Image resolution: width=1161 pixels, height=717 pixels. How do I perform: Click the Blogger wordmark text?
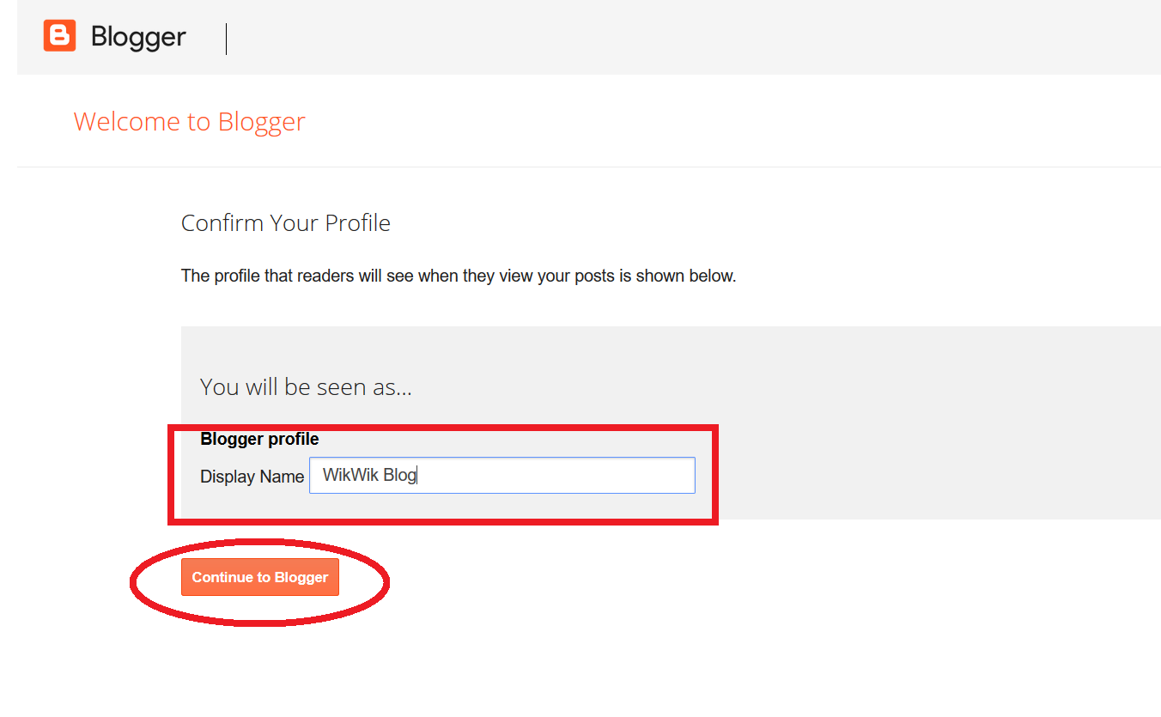pos(138,37)
